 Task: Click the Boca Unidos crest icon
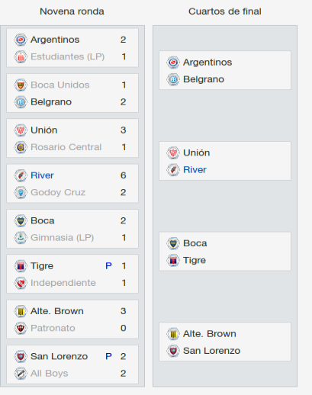21,85
